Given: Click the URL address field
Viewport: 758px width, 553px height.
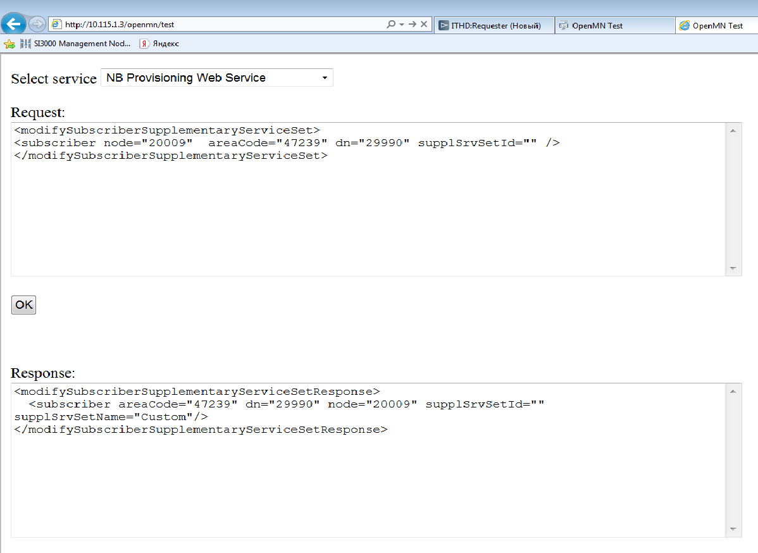Looking at the screenshot, I should tap(221, 25).
